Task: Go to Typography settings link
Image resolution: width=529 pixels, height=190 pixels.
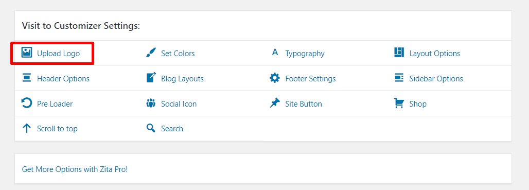Action: (x=305, y=54)
